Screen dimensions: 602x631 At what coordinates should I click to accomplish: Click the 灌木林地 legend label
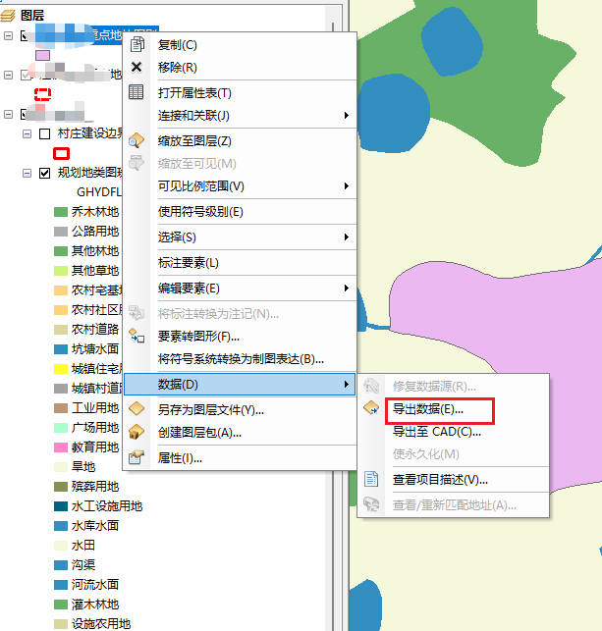coord(95,605)
